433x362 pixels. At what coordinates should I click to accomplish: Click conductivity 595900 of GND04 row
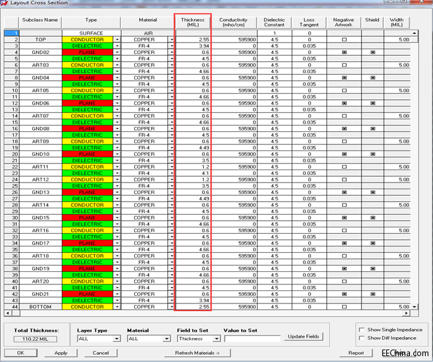click(x=235, y=78)
